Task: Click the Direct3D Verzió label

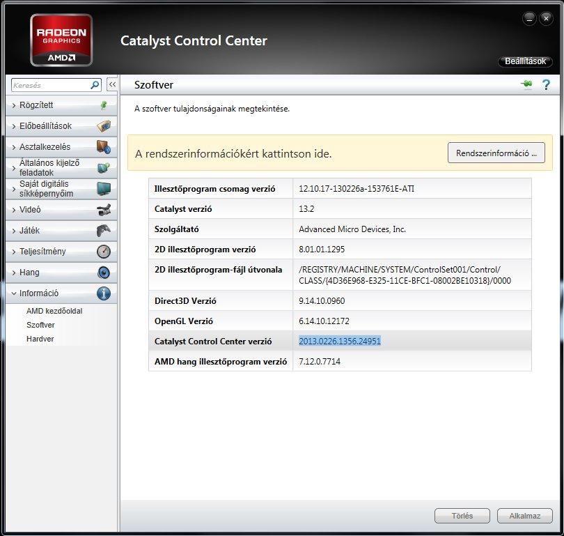Action: point(185,301)
